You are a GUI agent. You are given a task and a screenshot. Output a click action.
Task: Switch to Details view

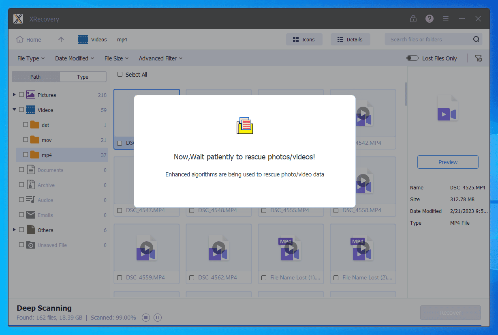tap(350, 39)
